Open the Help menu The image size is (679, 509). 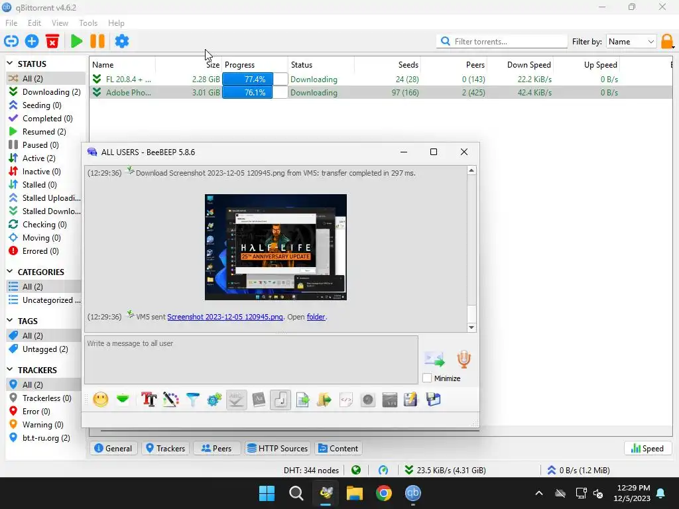116,23
